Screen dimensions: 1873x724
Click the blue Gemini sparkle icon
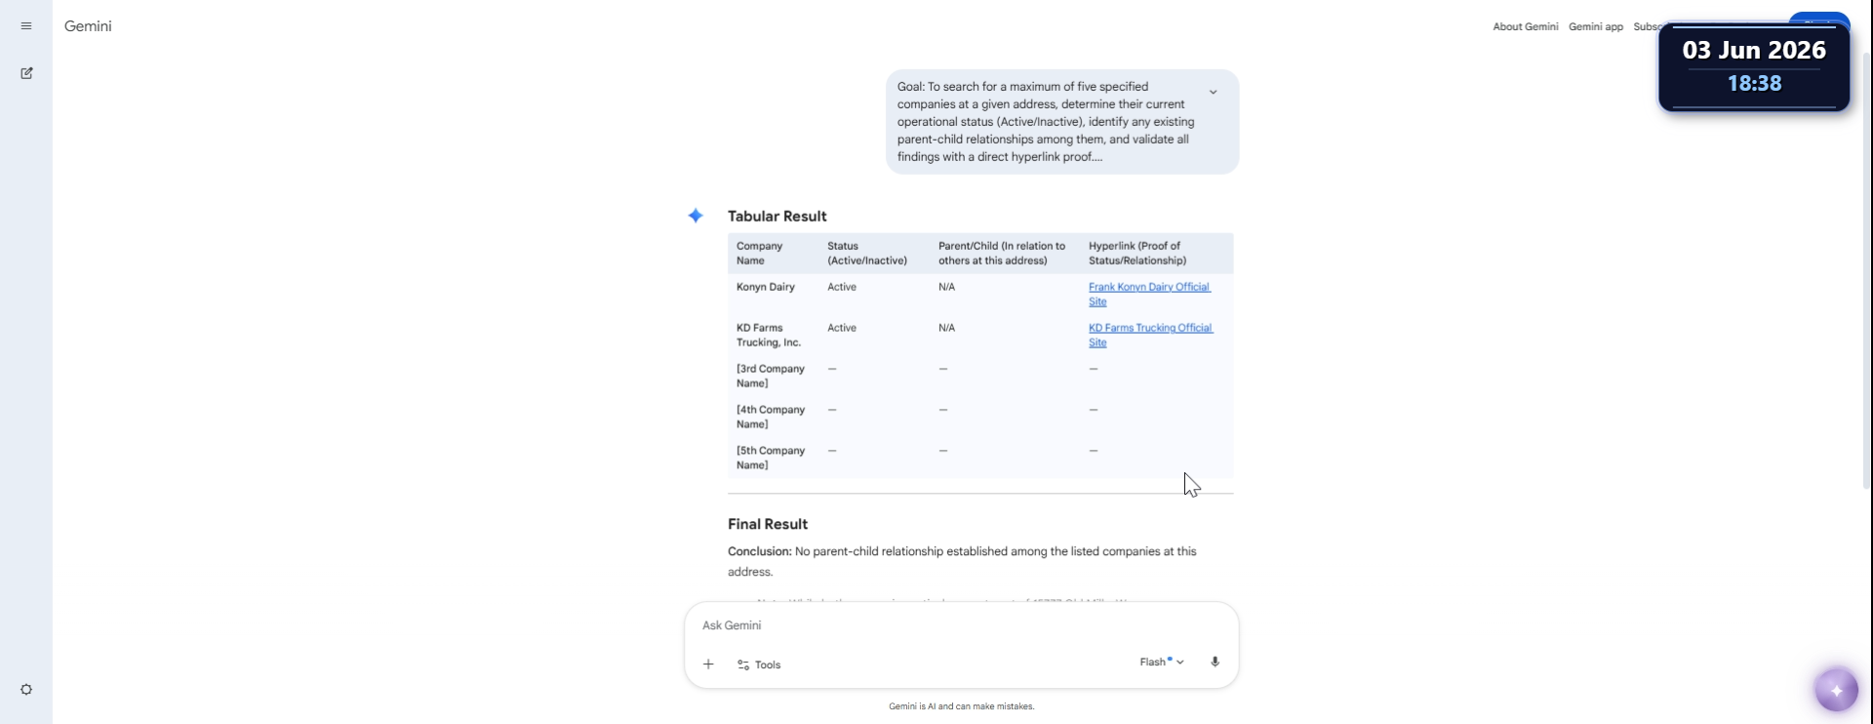pyautogui.click(x=696, y=216)
